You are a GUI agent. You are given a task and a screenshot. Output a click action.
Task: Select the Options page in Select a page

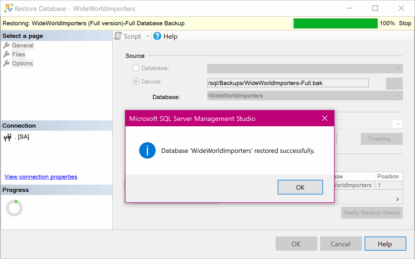(x=22, y=63)
